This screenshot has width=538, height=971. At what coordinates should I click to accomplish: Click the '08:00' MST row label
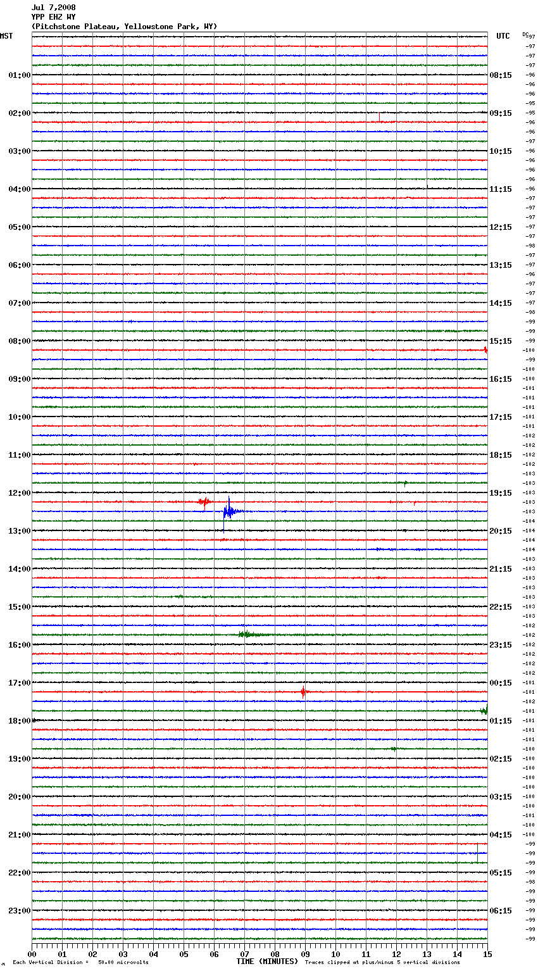pyautogui.click(x=19, y=341)
